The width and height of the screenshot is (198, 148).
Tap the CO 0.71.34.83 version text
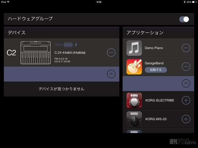(x=62, y=62)
